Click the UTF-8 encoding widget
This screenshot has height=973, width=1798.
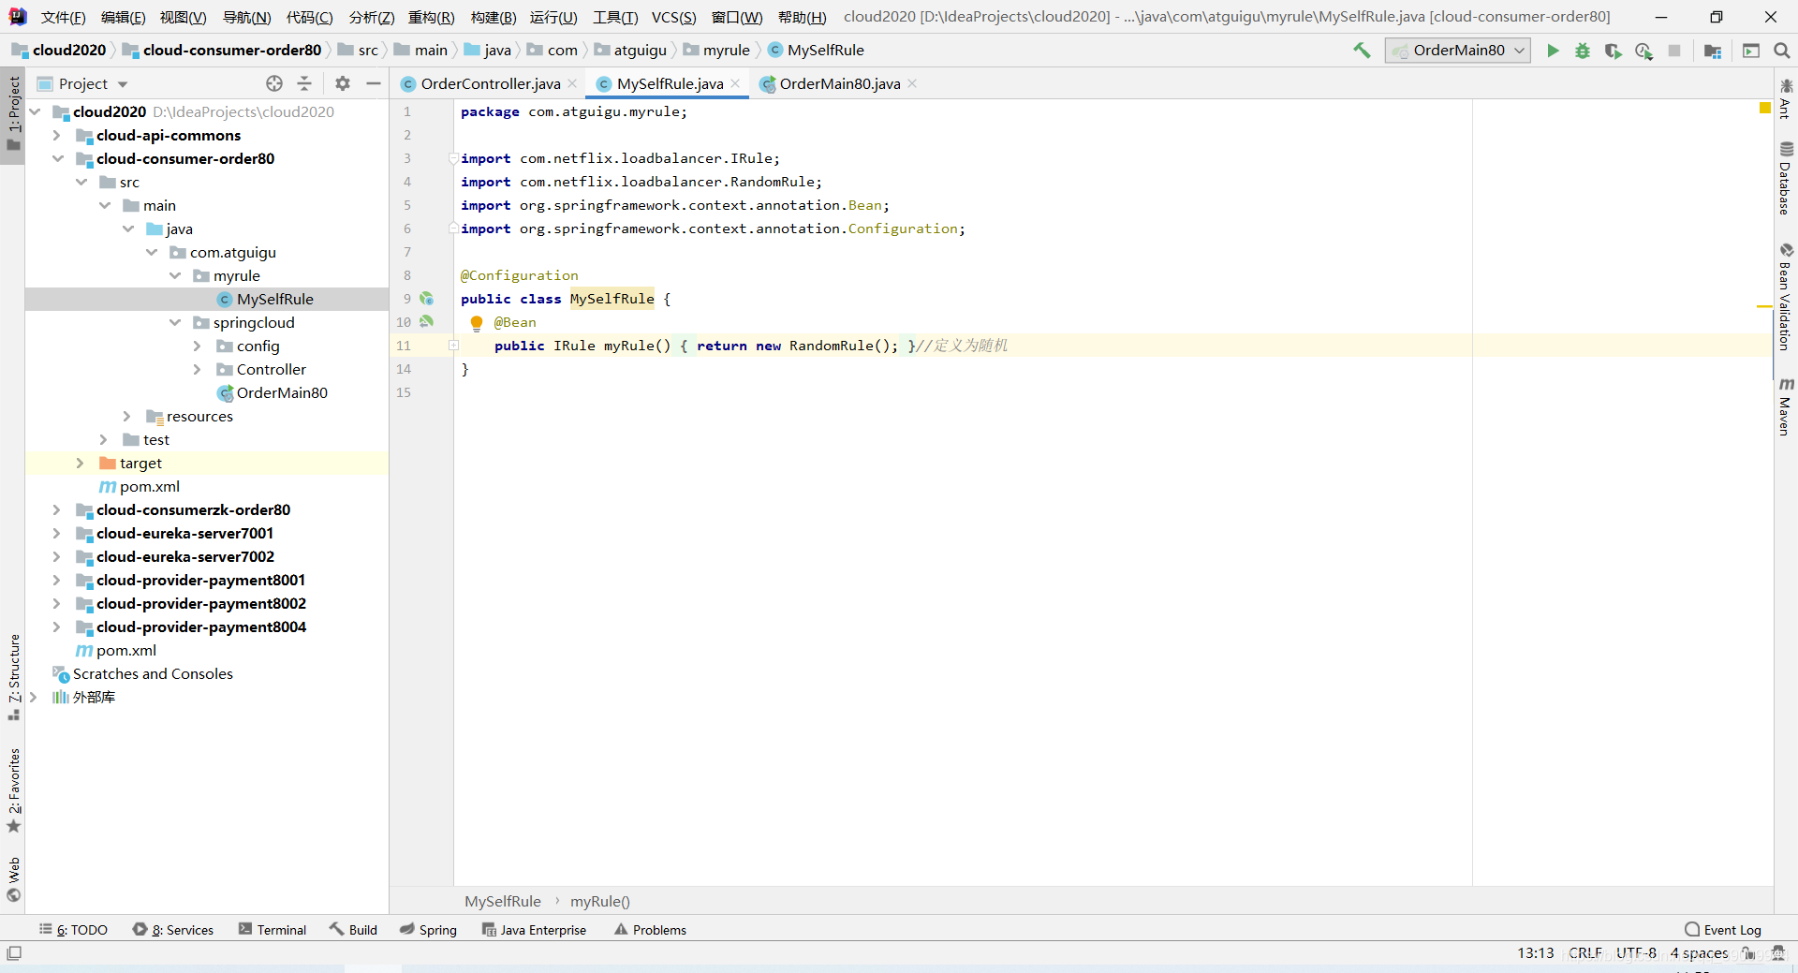[x=1636, y=952]
